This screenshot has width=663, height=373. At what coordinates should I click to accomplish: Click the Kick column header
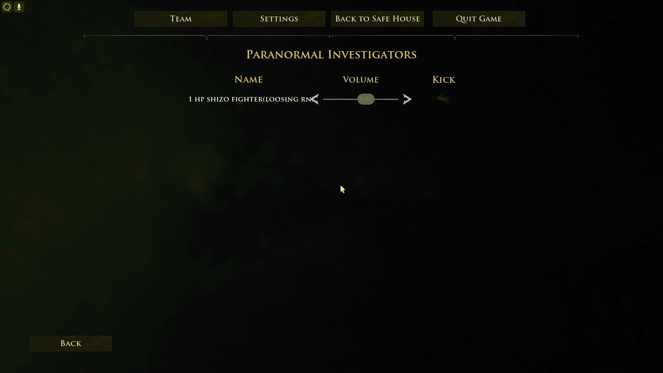[444, 80]
